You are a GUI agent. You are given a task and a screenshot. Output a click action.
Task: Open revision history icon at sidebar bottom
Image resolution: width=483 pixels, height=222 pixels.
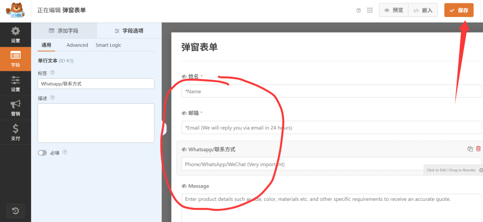point(16,211)
